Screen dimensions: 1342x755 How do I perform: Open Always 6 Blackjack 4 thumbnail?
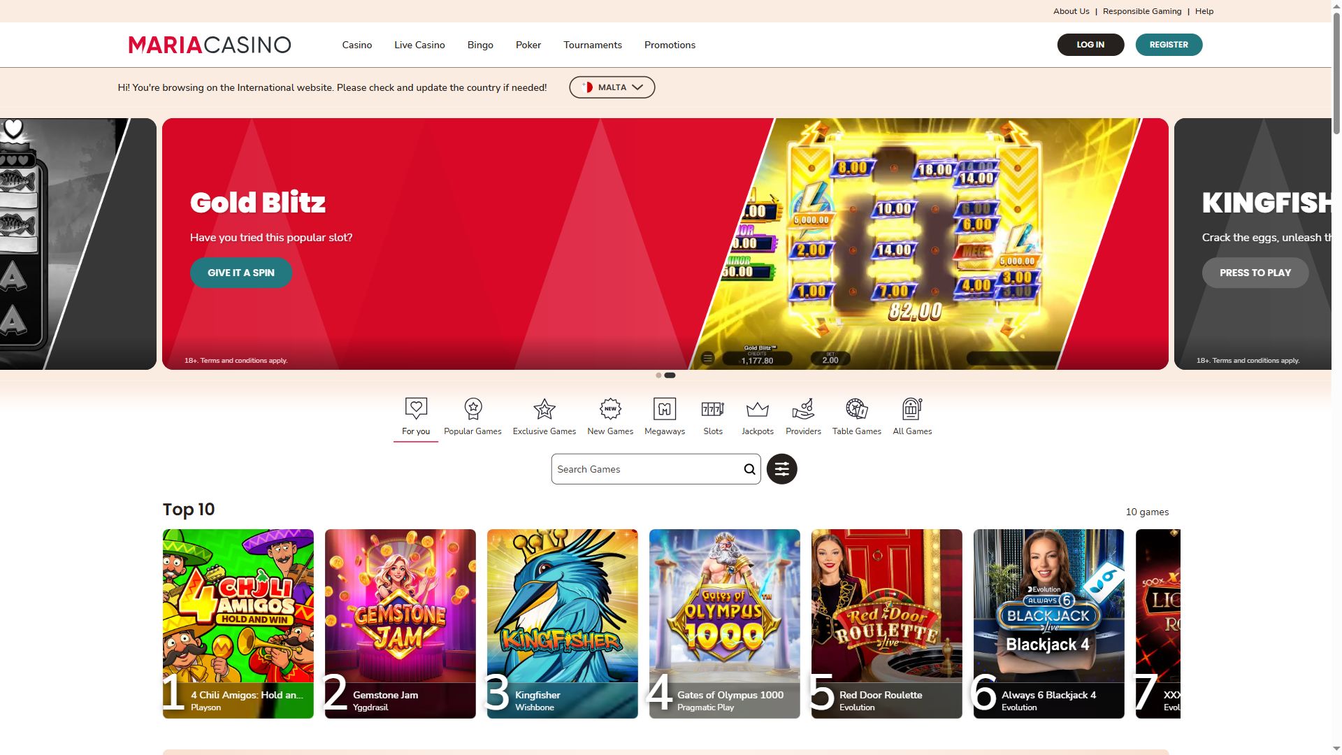pyautogui.click(x=1049, y=624)
